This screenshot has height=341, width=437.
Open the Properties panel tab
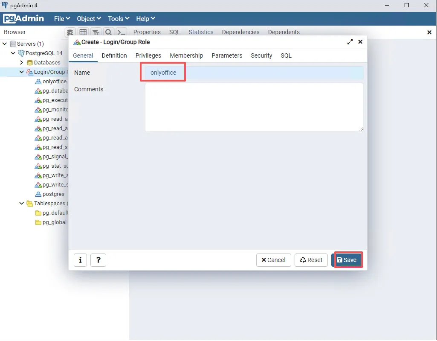click(x=147, y=32)
